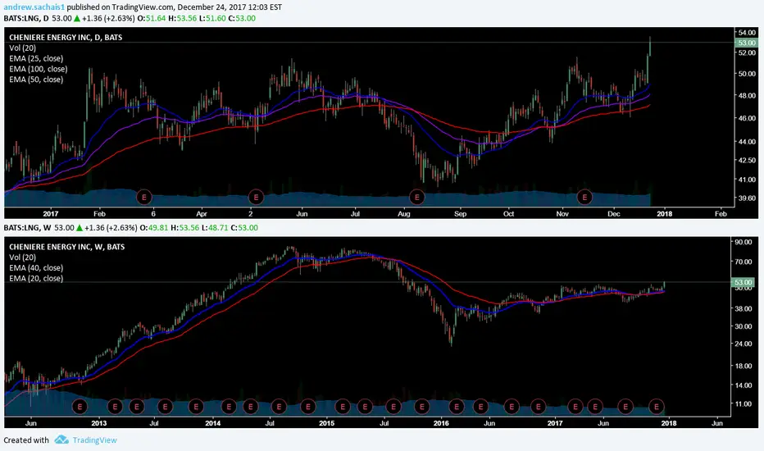This screenshot has height=451, width=764.
Task: Select the daily chart earnings marker above the 2 label
Action: [x=256, y=197]
